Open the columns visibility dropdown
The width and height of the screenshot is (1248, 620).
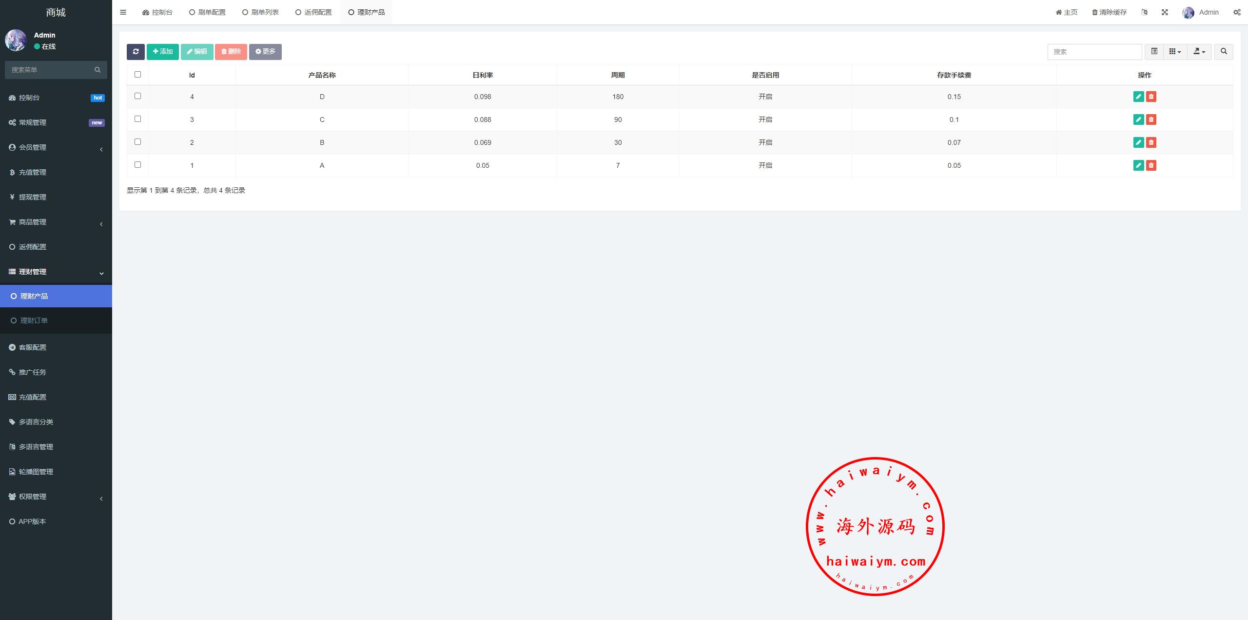tap(1175, 52)
